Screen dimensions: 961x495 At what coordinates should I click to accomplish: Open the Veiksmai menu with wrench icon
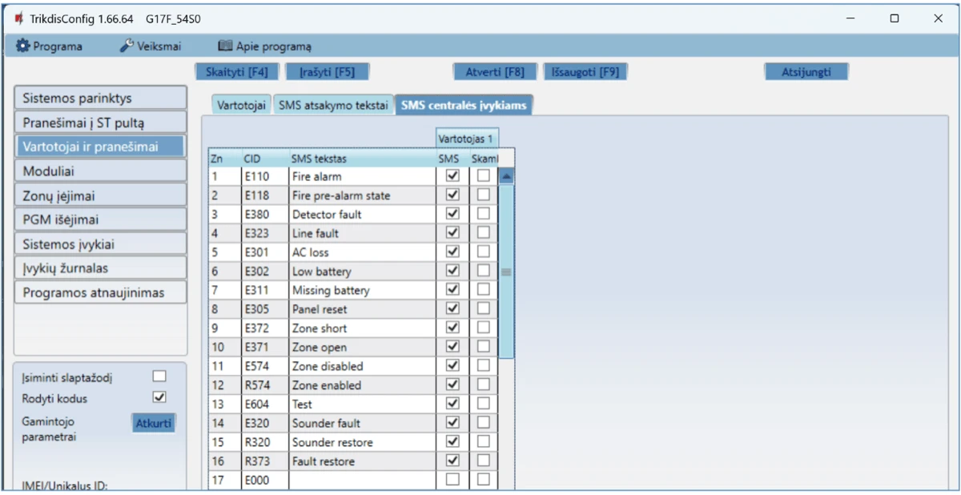pyautogui.click(x=150, y=46)
